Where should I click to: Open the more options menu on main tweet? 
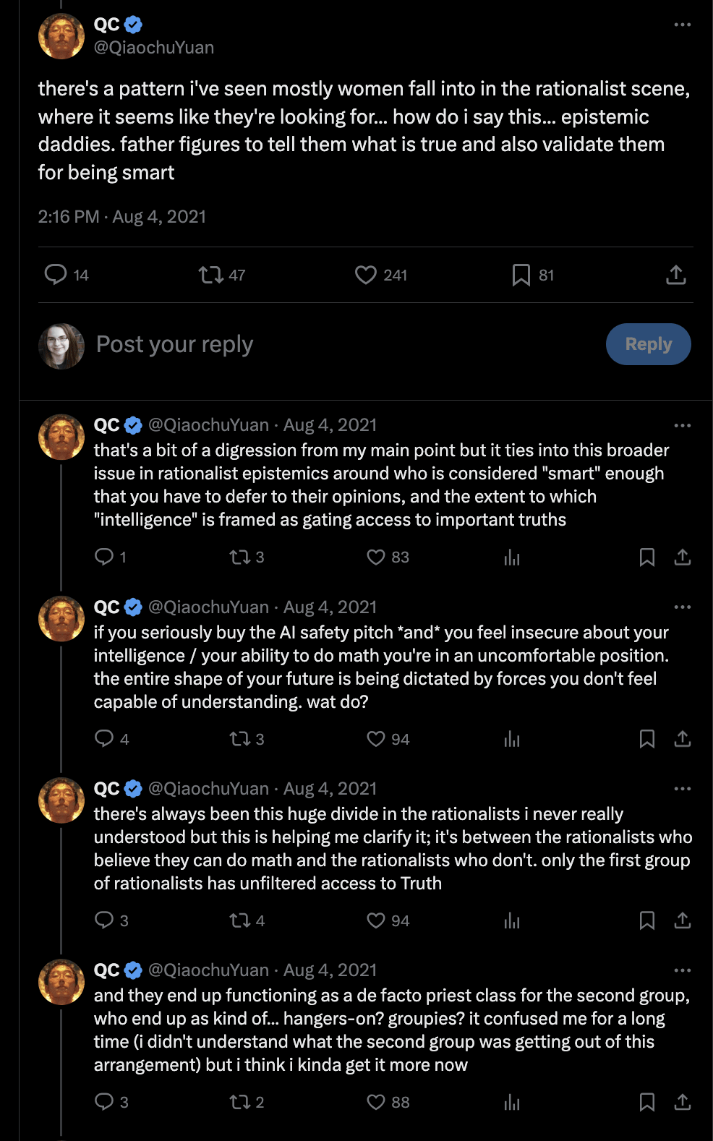pos(682,25)
